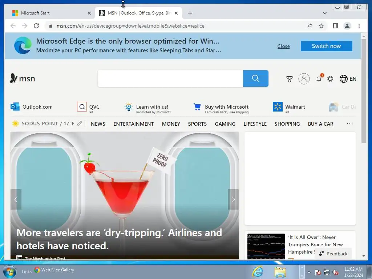Open the SHOPPING category

(287, 124)
